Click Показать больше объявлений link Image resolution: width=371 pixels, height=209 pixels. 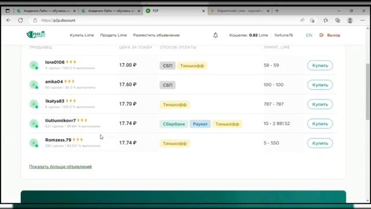60,167
